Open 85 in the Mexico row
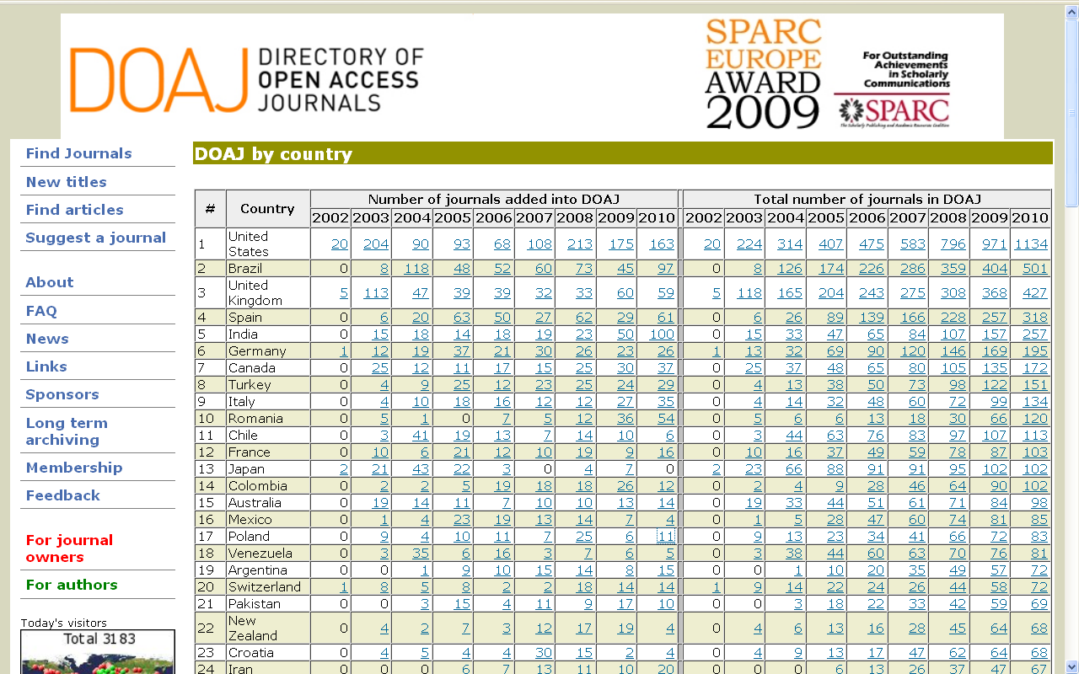This screenshot has width=1079, height=674. [x=1039, y=520]
